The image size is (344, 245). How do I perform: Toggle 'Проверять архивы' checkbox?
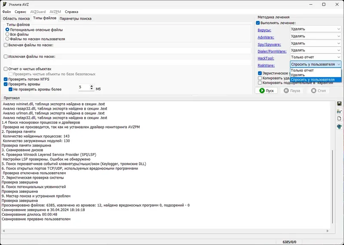click(x=6, y=84)
